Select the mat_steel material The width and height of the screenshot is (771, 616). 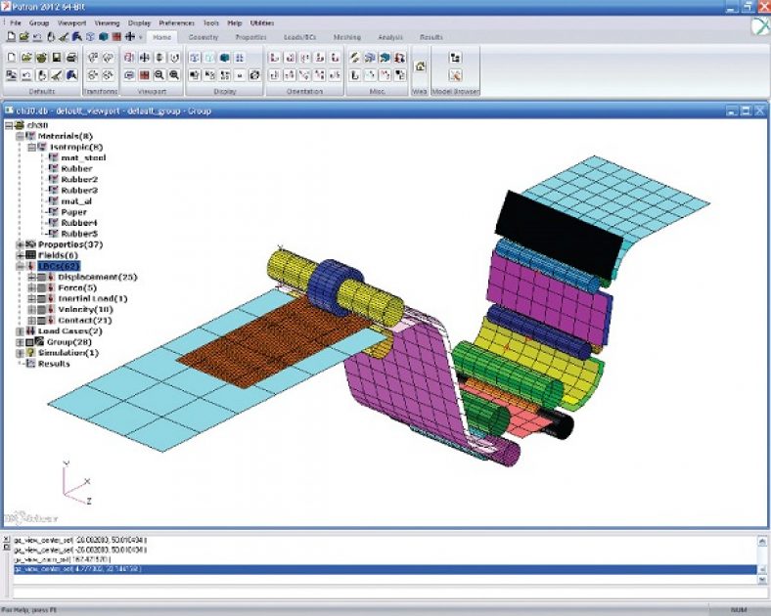pos(83,157)
